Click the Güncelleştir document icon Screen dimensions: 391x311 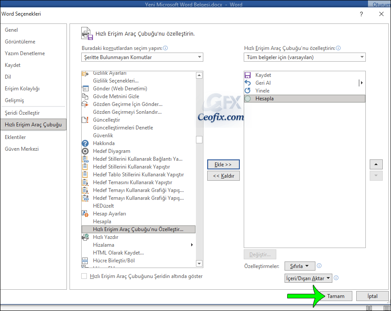point(85,120)
